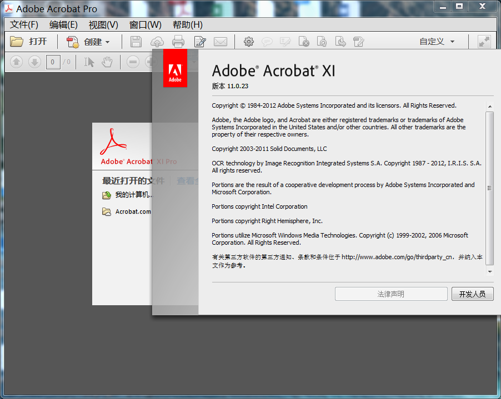Click the 法律声明 button
Image resolution: width=501 pixels, height=399 pixels.
pyautogui.click(x=391, y=294)
